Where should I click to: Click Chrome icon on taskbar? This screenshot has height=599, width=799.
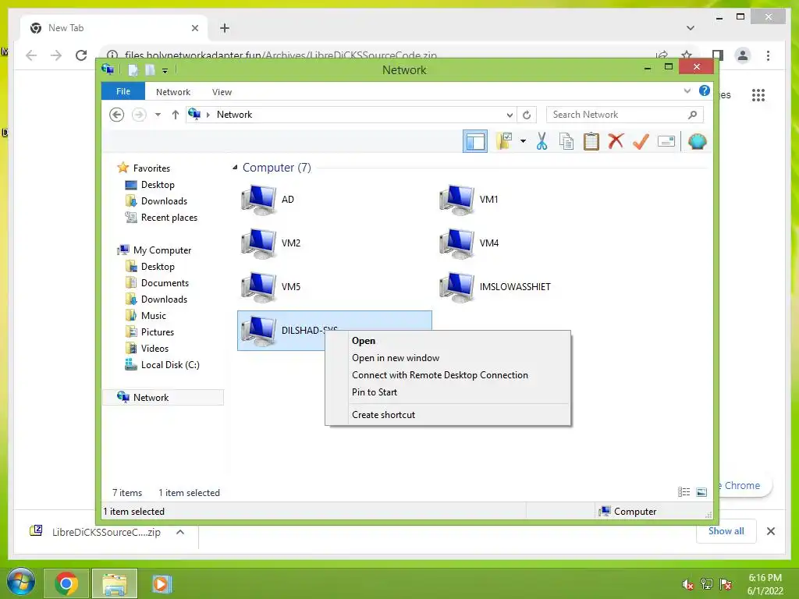click(66, 583)
